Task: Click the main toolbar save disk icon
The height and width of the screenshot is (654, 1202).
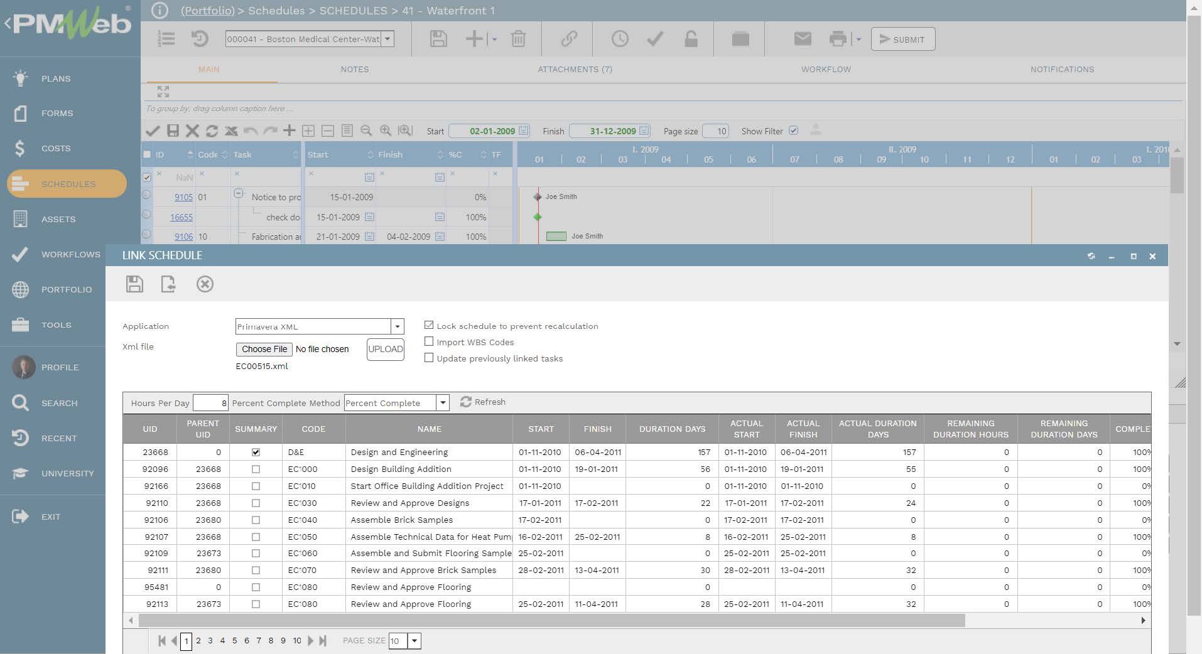Action: [438, 39]
